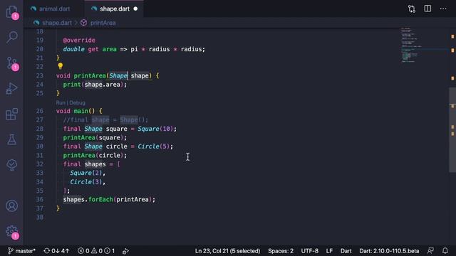The width and height of the screenshot is (456, 256).
Task: Click the run icon in status bar
Action: (125, 251)
